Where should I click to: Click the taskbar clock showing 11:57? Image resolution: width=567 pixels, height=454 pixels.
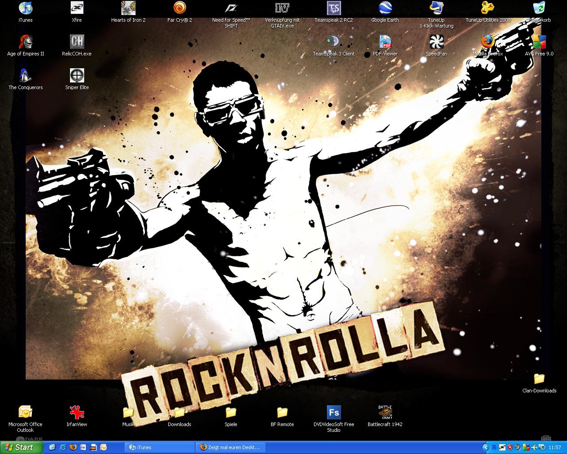[x=555, y=447]
